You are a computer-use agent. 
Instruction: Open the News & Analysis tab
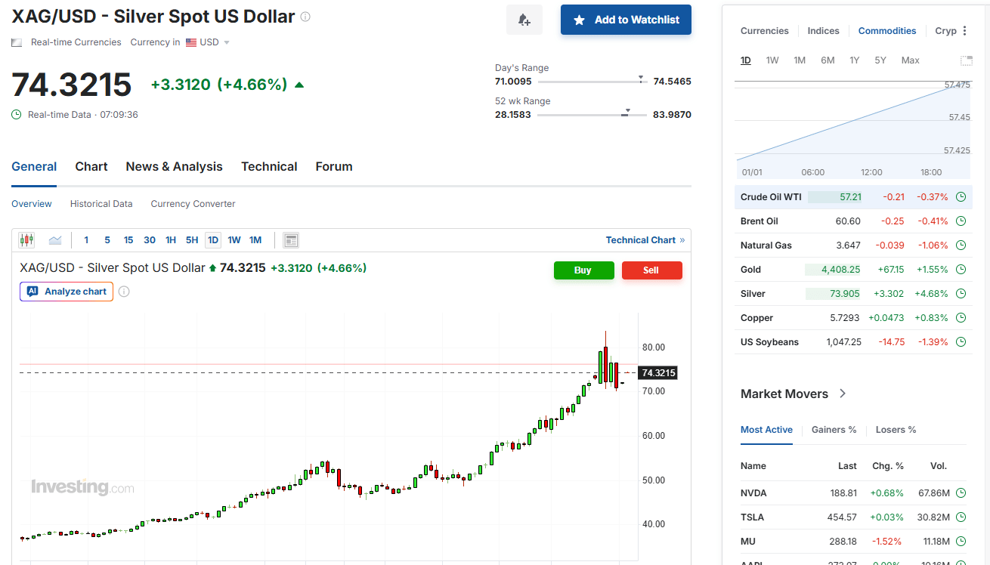click(x=175, y=167)
